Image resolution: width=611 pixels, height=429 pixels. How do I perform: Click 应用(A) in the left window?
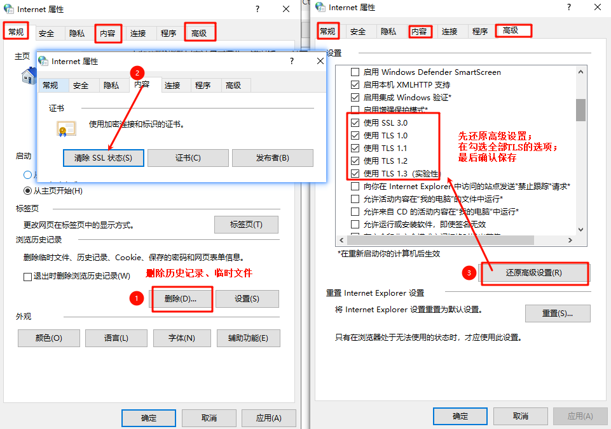pyautogui.click(x=269, y=418)
